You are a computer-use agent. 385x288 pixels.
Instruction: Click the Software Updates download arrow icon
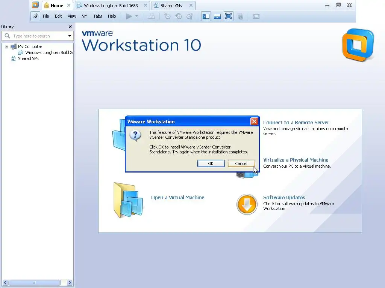(x=247, y=204)
